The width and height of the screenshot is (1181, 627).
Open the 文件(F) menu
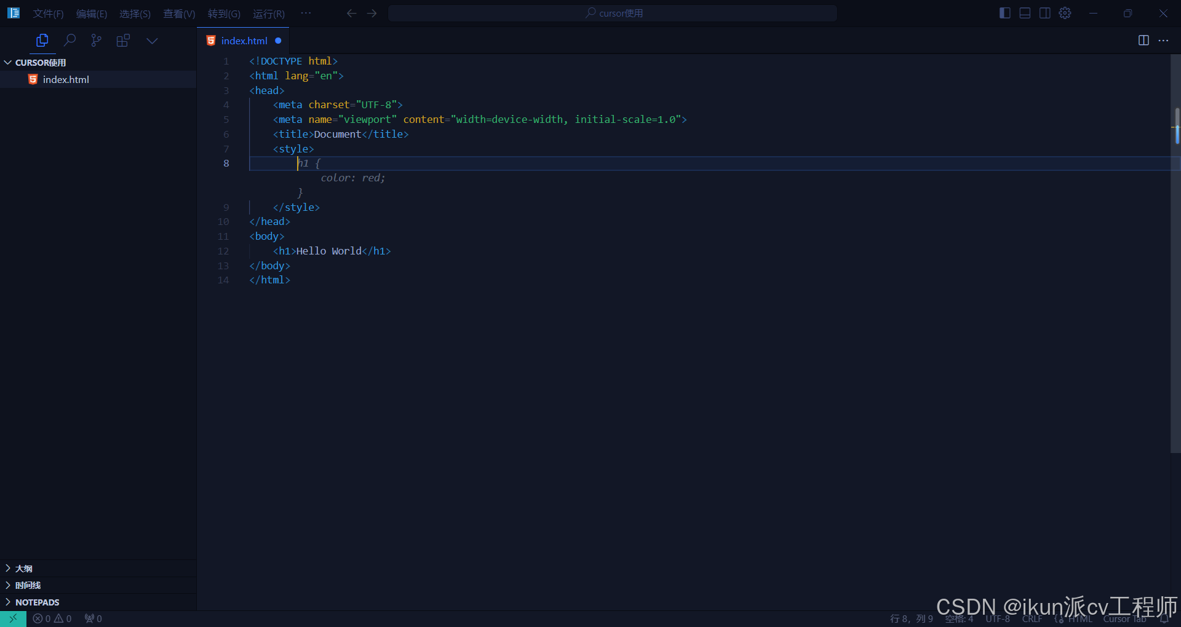(48, 14)
